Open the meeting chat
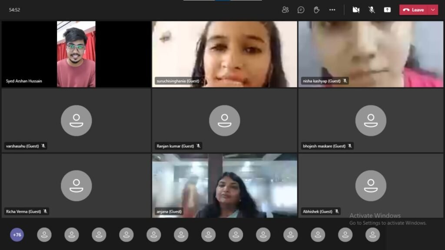The image size is (445, 250). (301, 10)
